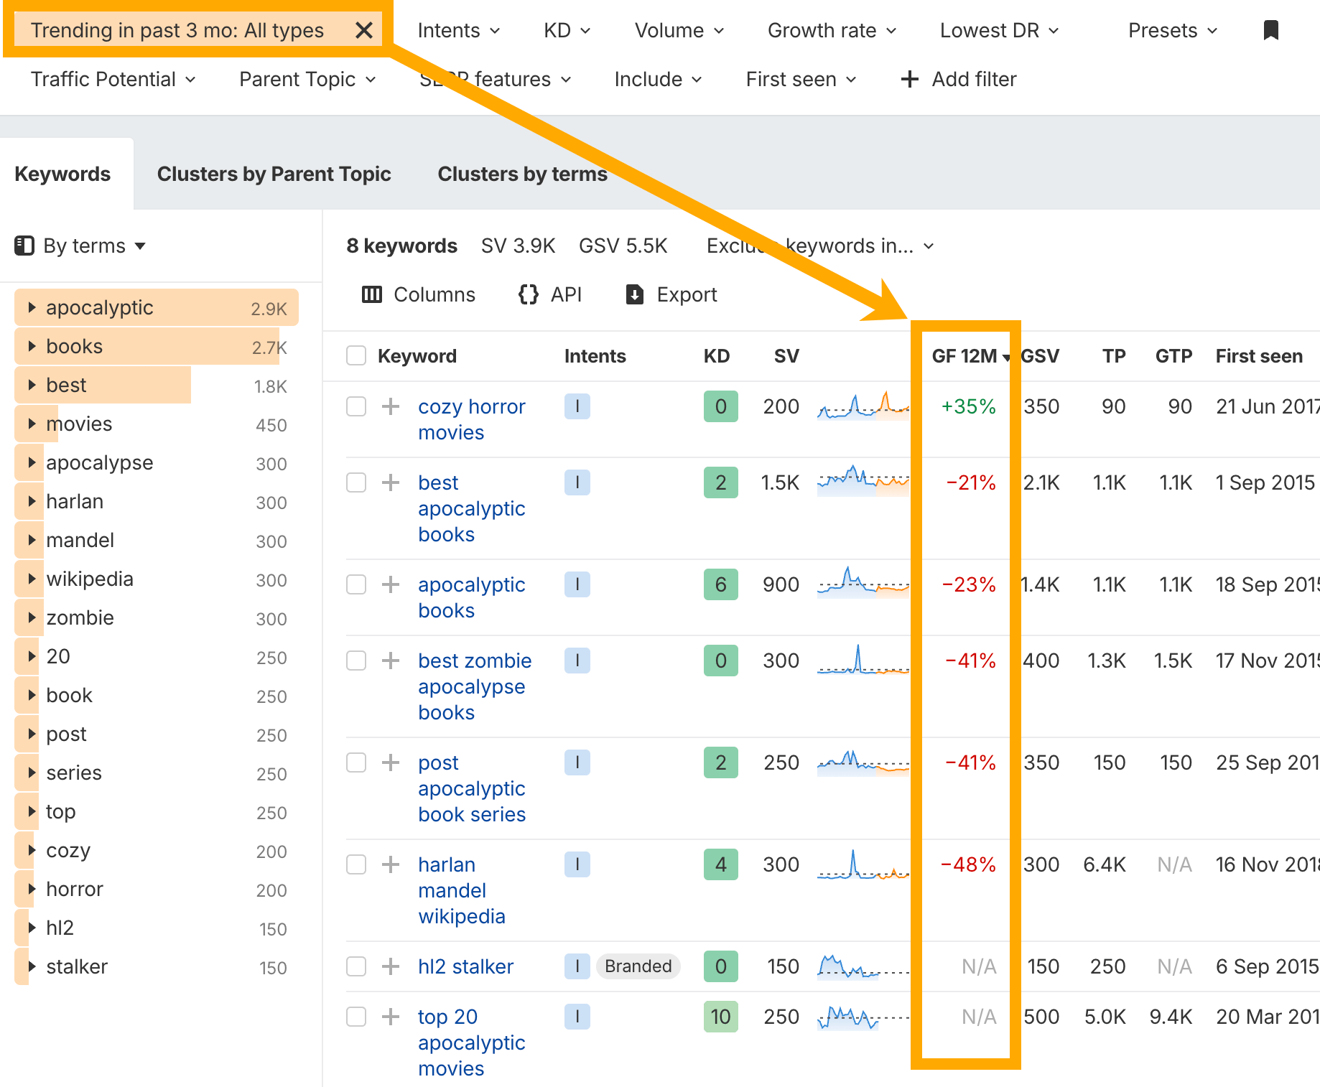Screen dimensions: 1320x1087
Task: Select the harlan mandel wikipedia row checkbox
Action: click(x=356, y=864)
